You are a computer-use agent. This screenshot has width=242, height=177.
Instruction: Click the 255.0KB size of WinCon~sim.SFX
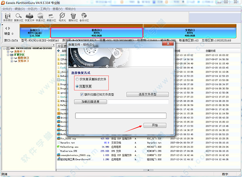point(104,151)
